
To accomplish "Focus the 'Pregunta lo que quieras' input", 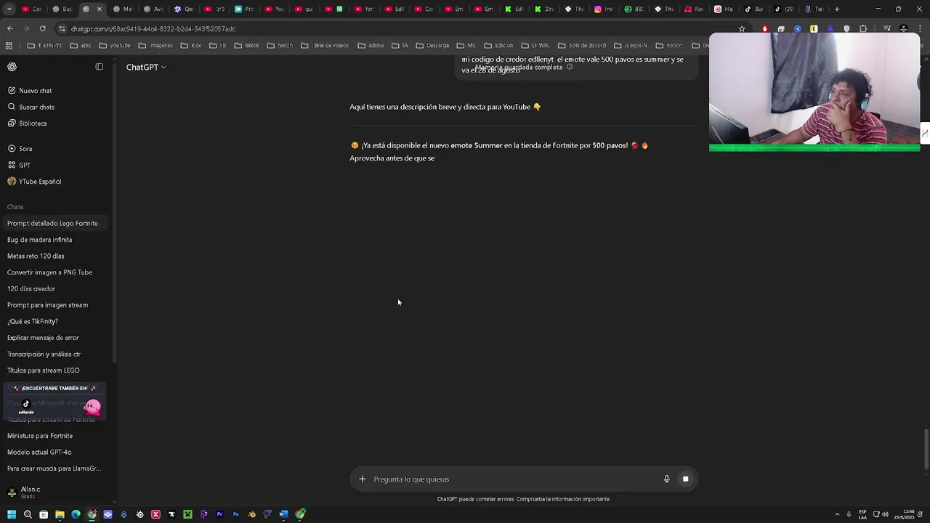I will tap(514, 479).
